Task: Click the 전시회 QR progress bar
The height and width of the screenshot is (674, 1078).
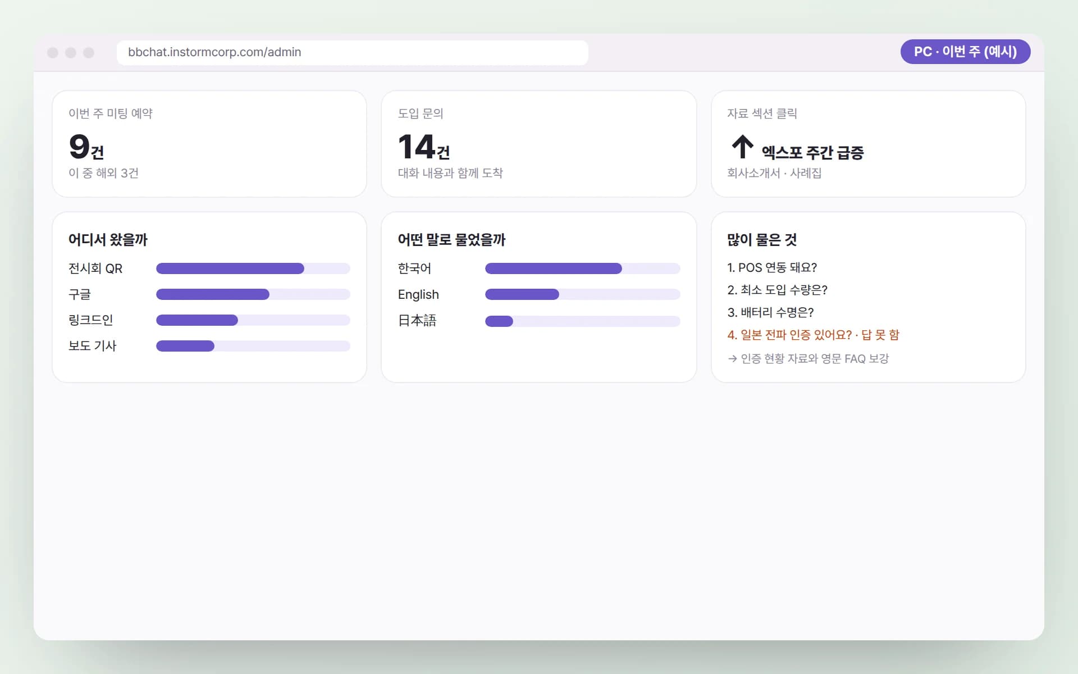Action: point(253,268)
